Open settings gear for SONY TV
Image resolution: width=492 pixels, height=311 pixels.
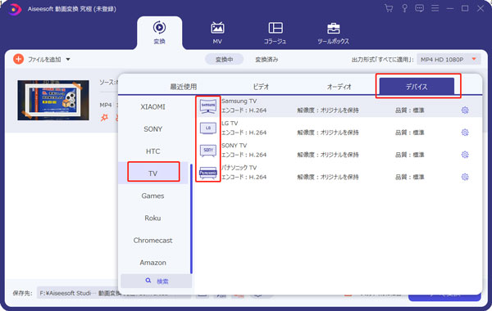pos(465,155)
